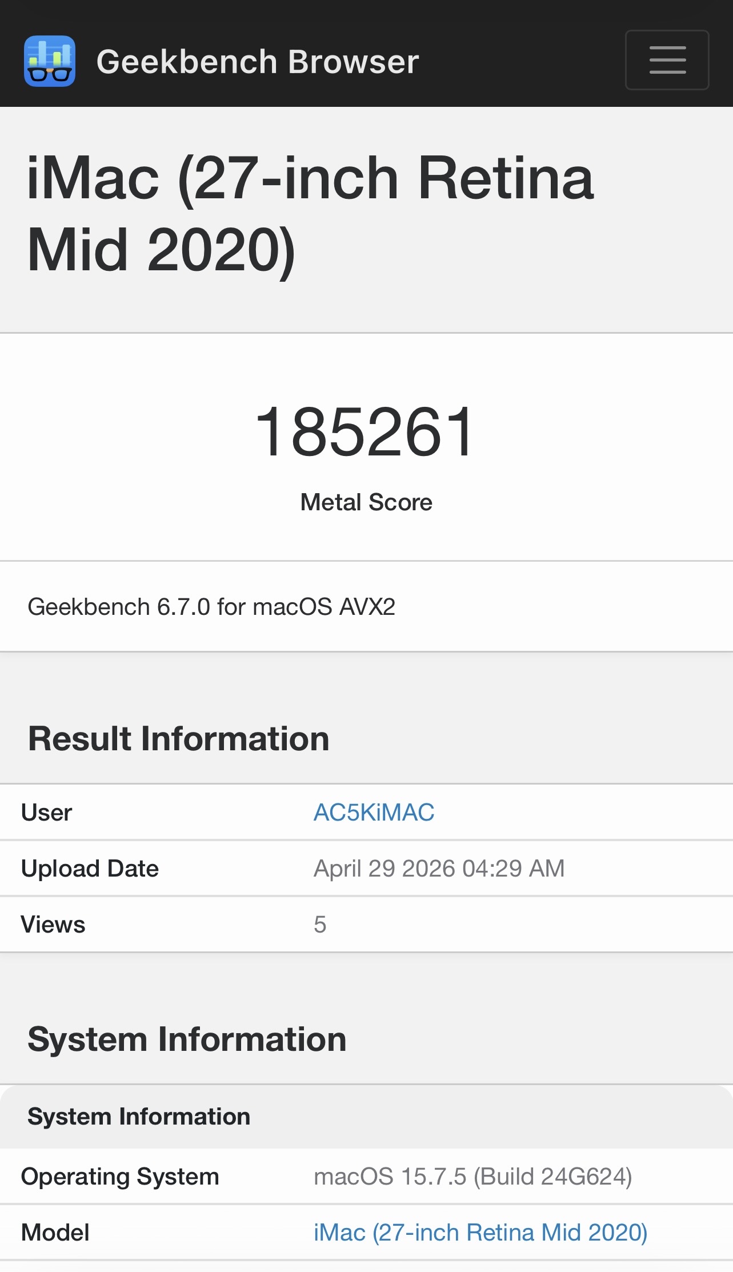
Task: Click the System Information table header row
Action: click(366, 1117)
